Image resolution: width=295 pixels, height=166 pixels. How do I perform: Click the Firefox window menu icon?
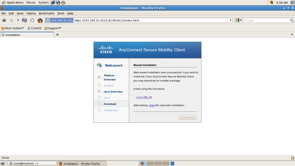(x=3, y=8)
